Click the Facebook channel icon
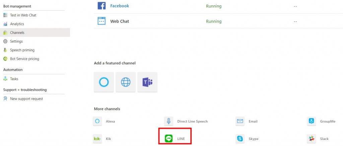 [x=101, y=6]
